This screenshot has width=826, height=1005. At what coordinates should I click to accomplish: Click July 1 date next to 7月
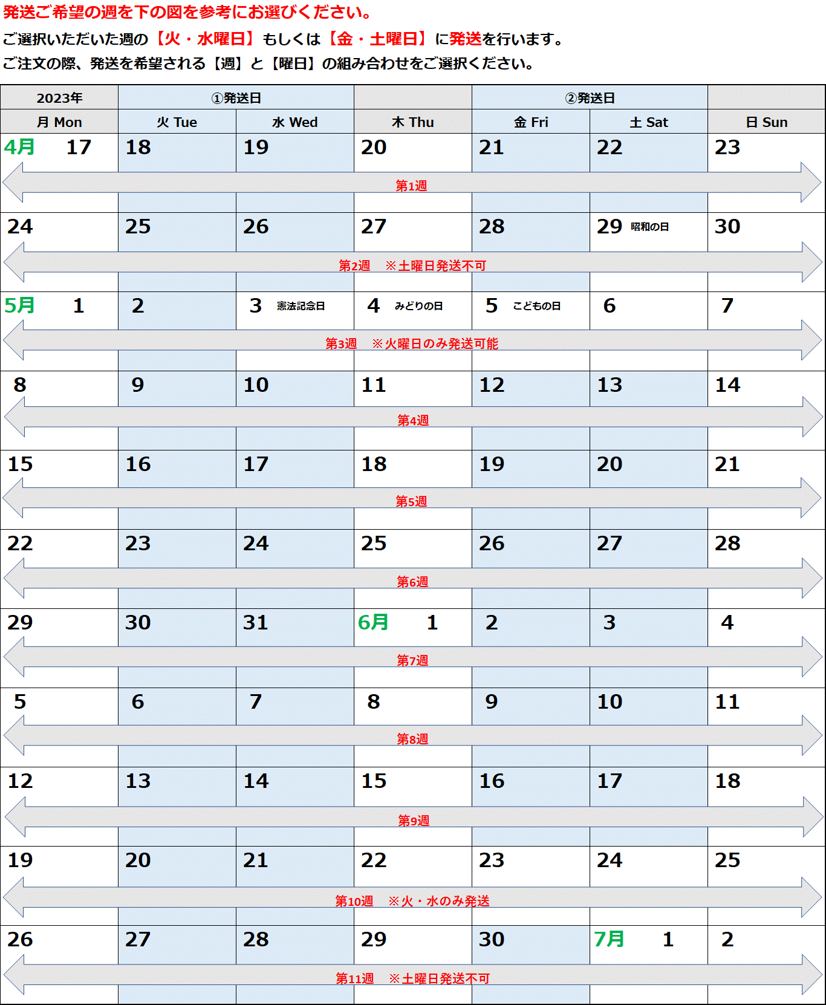[668, 939]
